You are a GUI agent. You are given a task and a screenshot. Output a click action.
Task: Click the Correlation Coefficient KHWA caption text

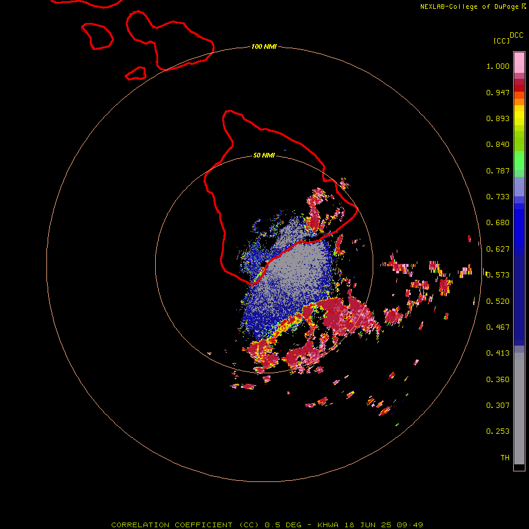(x=267, y=525)
